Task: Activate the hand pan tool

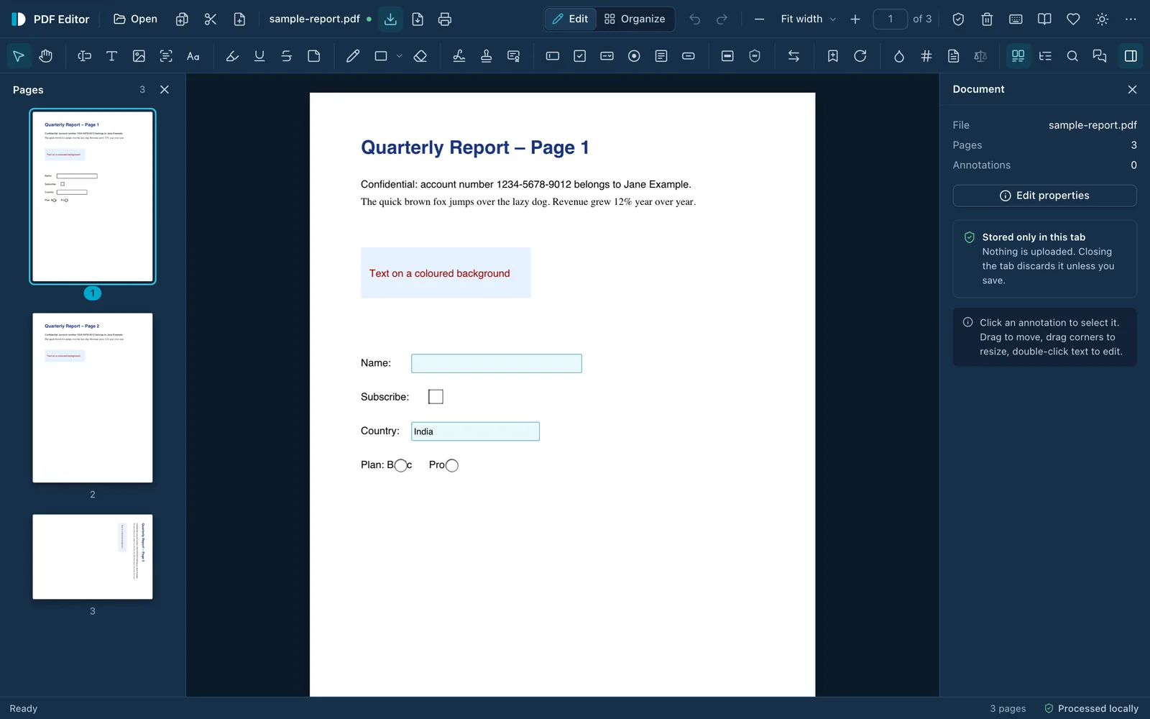Action: click(46, 56)
